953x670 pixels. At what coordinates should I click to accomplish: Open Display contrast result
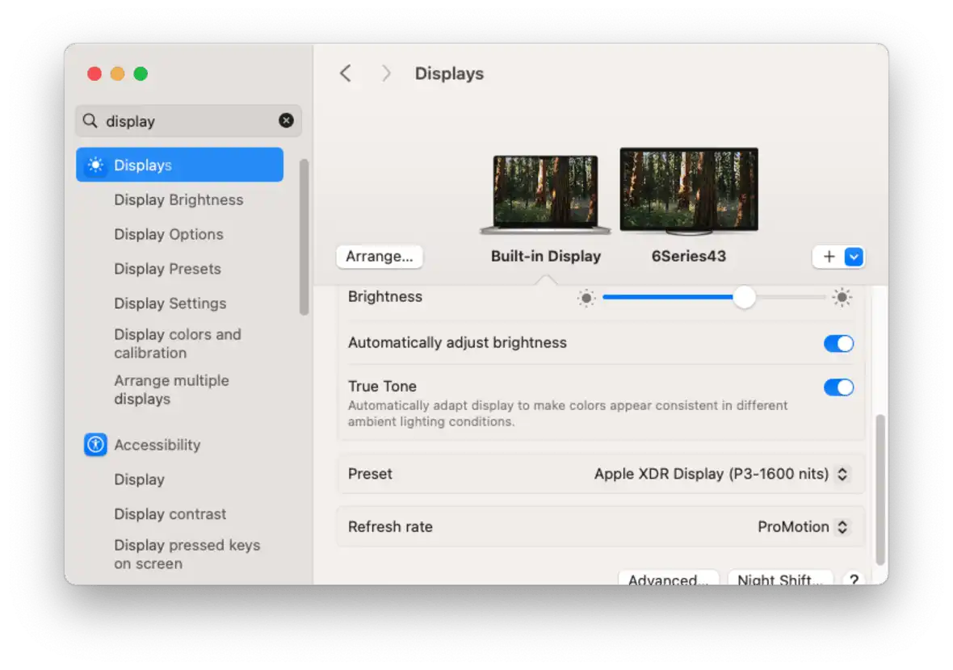pos(170,514)
